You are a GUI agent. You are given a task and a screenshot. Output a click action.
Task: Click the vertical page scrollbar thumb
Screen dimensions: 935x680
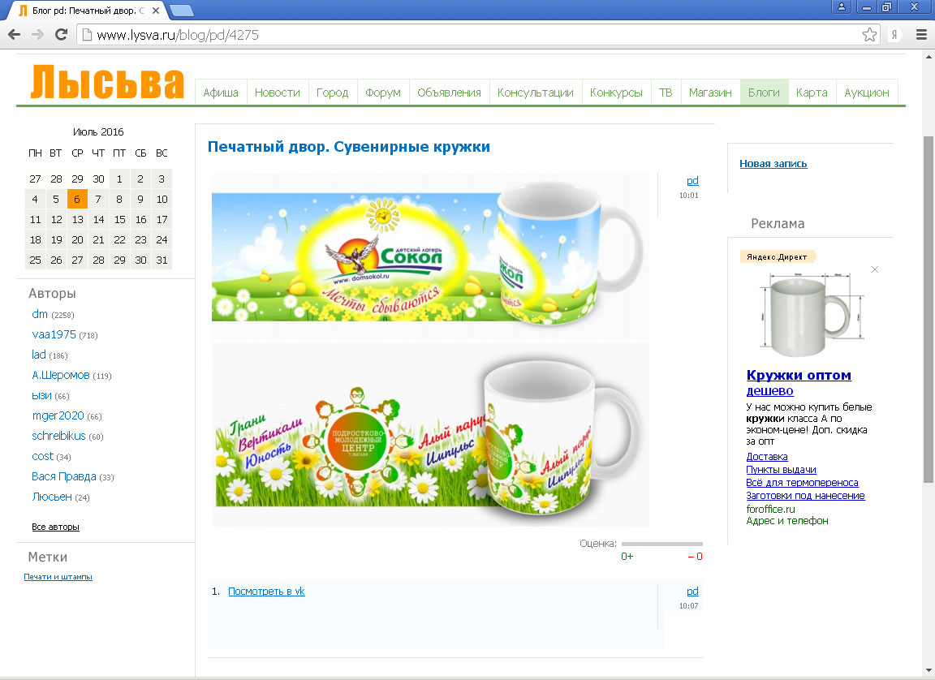(x=929, y=309)
